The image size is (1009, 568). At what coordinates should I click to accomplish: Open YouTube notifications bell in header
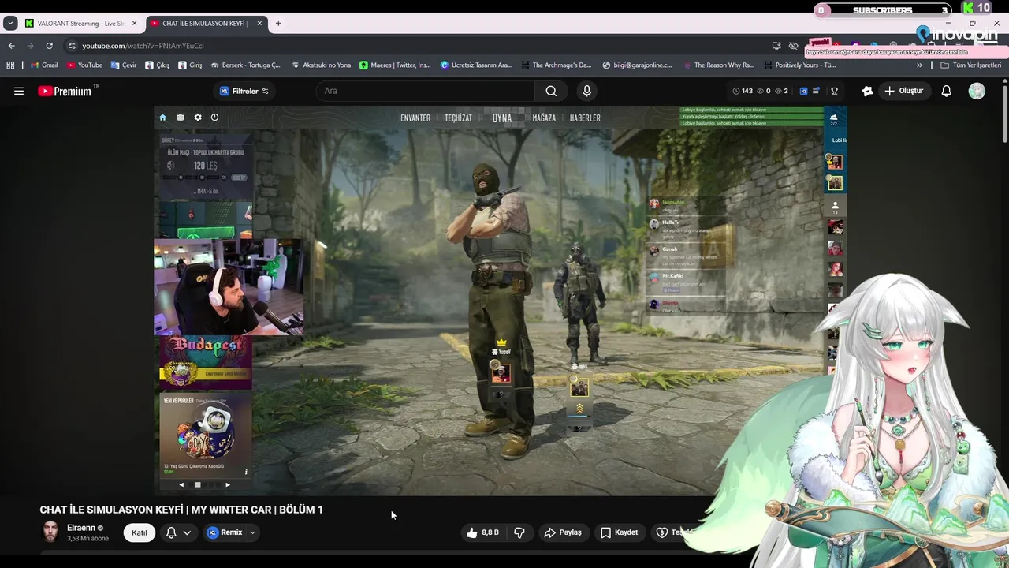point(946,91)
